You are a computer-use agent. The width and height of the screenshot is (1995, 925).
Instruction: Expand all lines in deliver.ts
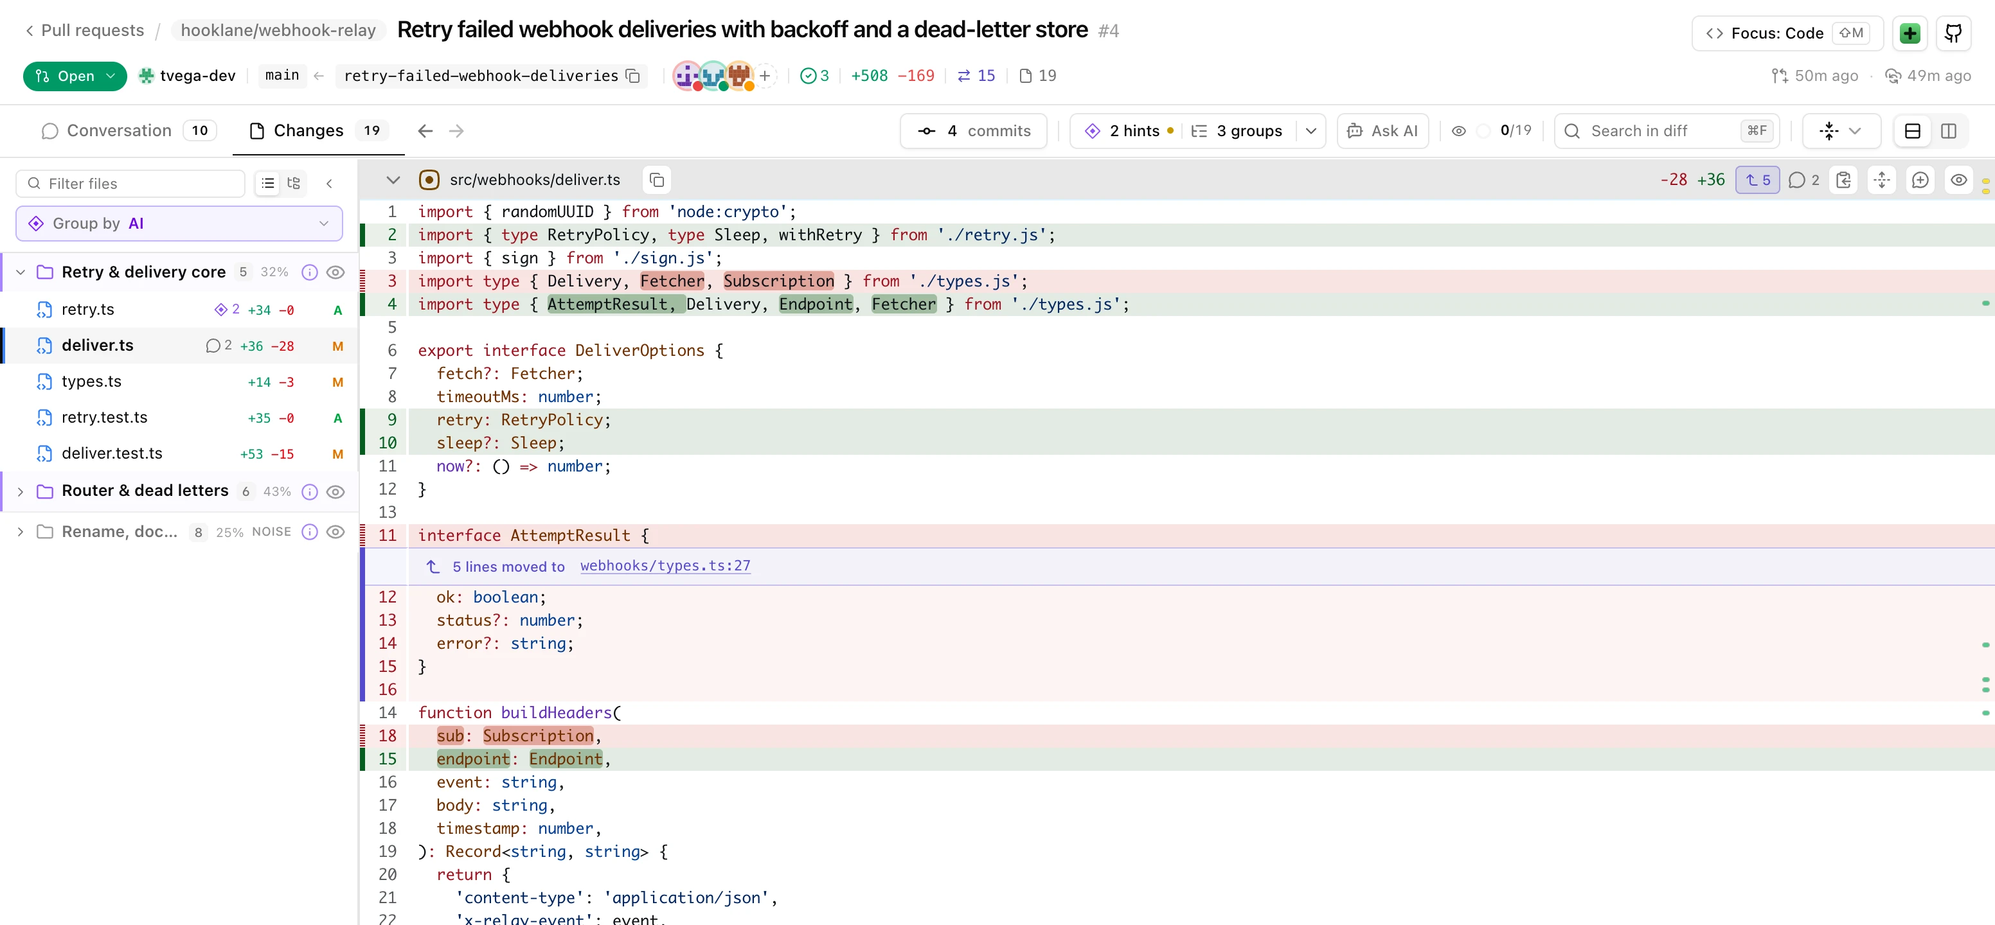pyautogui.click(x=1881, y=181)
